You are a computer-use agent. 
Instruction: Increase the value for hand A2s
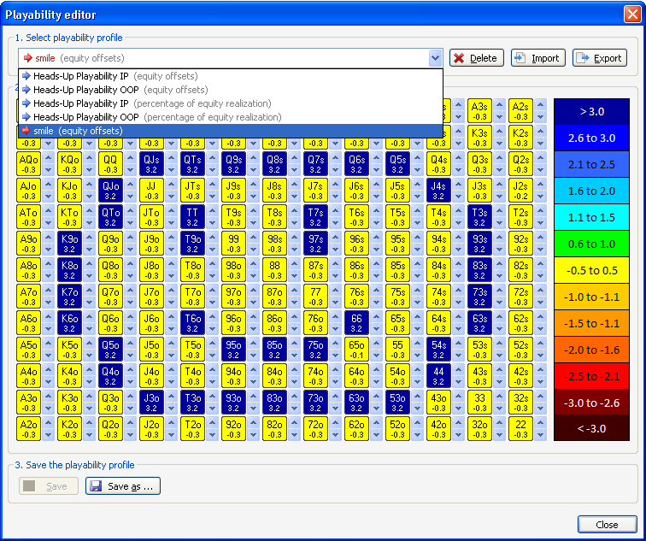(x=541, y=105)
